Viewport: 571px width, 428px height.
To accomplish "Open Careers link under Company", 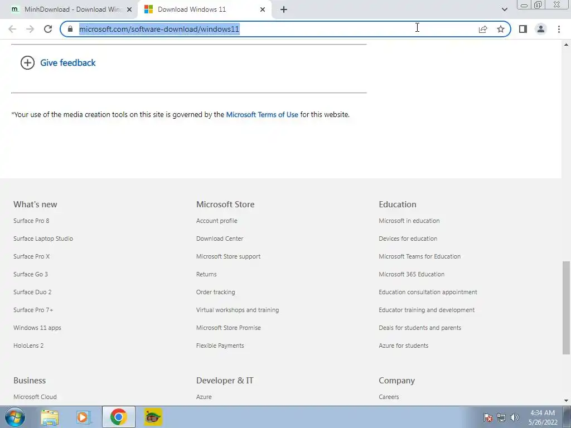I will pos(389,397).
